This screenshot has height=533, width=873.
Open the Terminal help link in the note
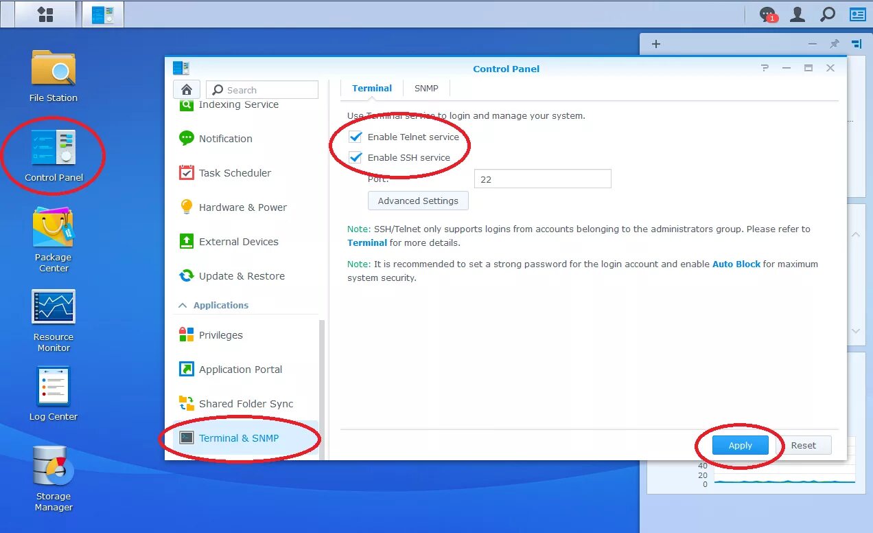367,242
